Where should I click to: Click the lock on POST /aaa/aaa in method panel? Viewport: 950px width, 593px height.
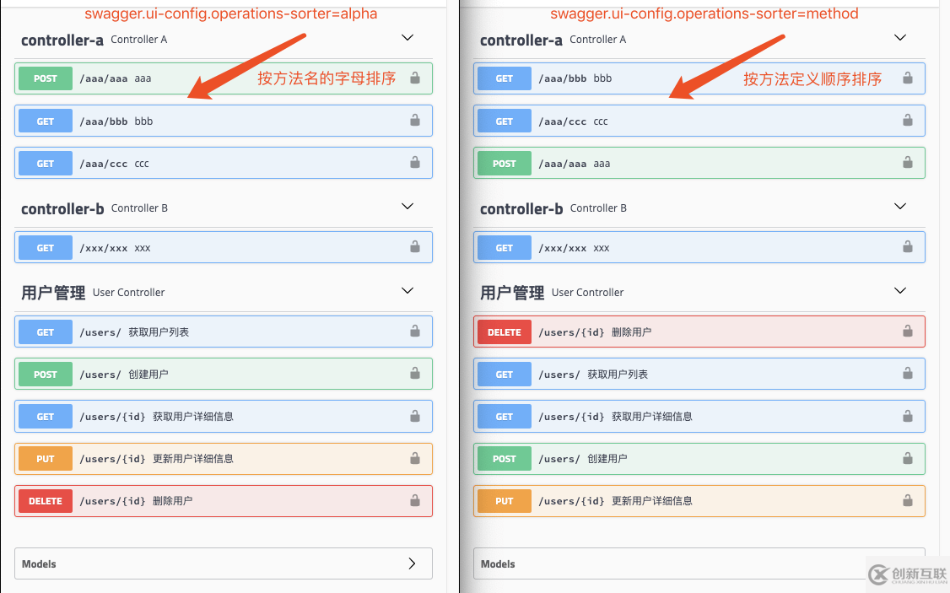coord(907,162)
